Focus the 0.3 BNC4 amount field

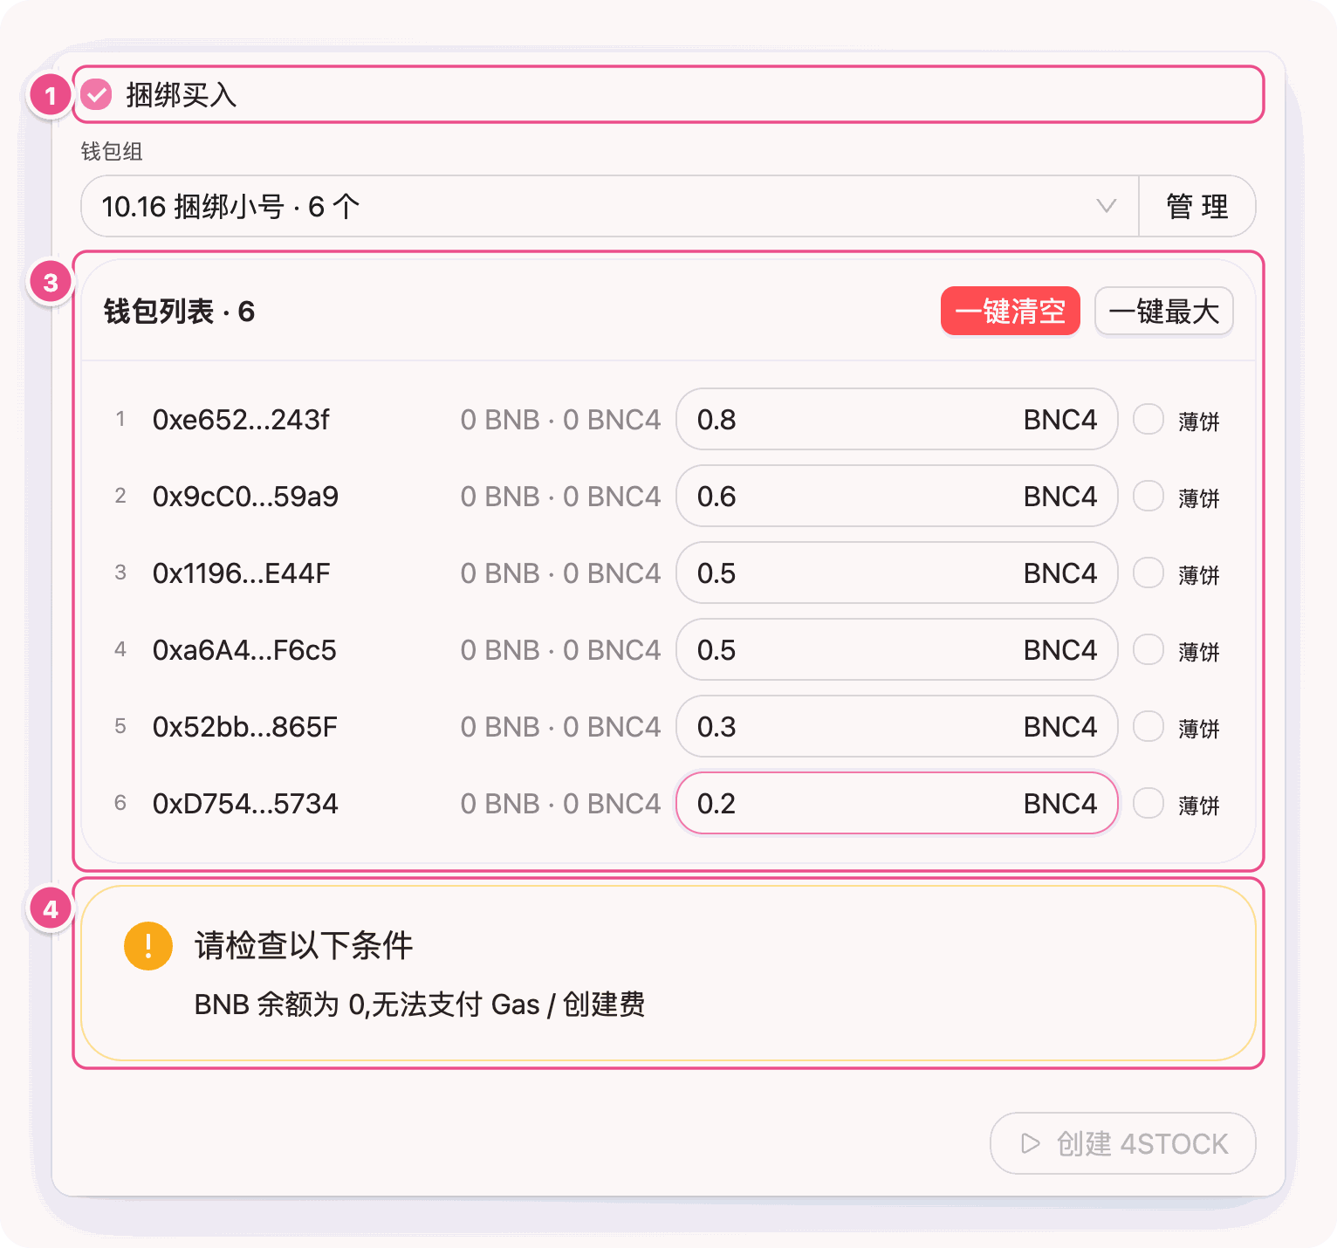(897, 727)
